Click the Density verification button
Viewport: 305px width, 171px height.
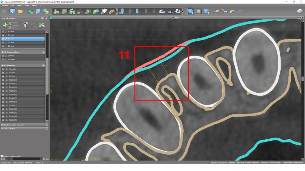[x=231, y=163]
